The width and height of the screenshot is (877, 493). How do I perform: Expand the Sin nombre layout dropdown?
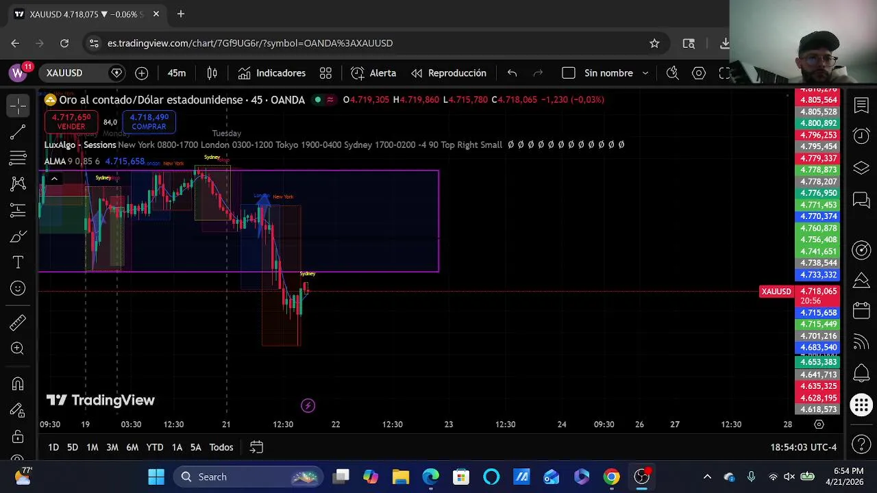pyautogui.click(x=644, y=73)
